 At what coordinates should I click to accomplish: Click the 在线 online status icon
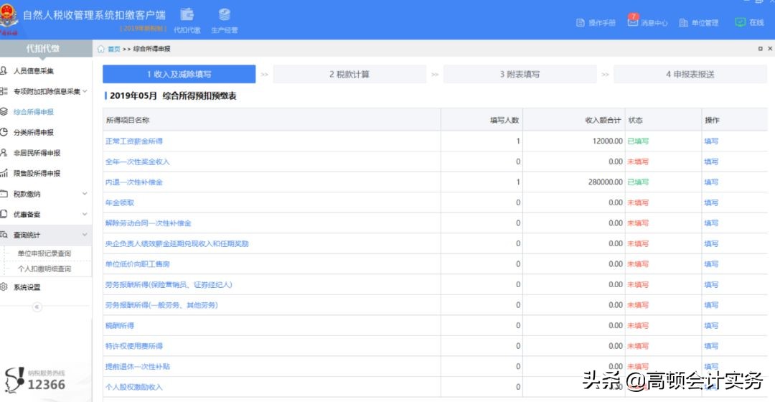tap(740, 22)
